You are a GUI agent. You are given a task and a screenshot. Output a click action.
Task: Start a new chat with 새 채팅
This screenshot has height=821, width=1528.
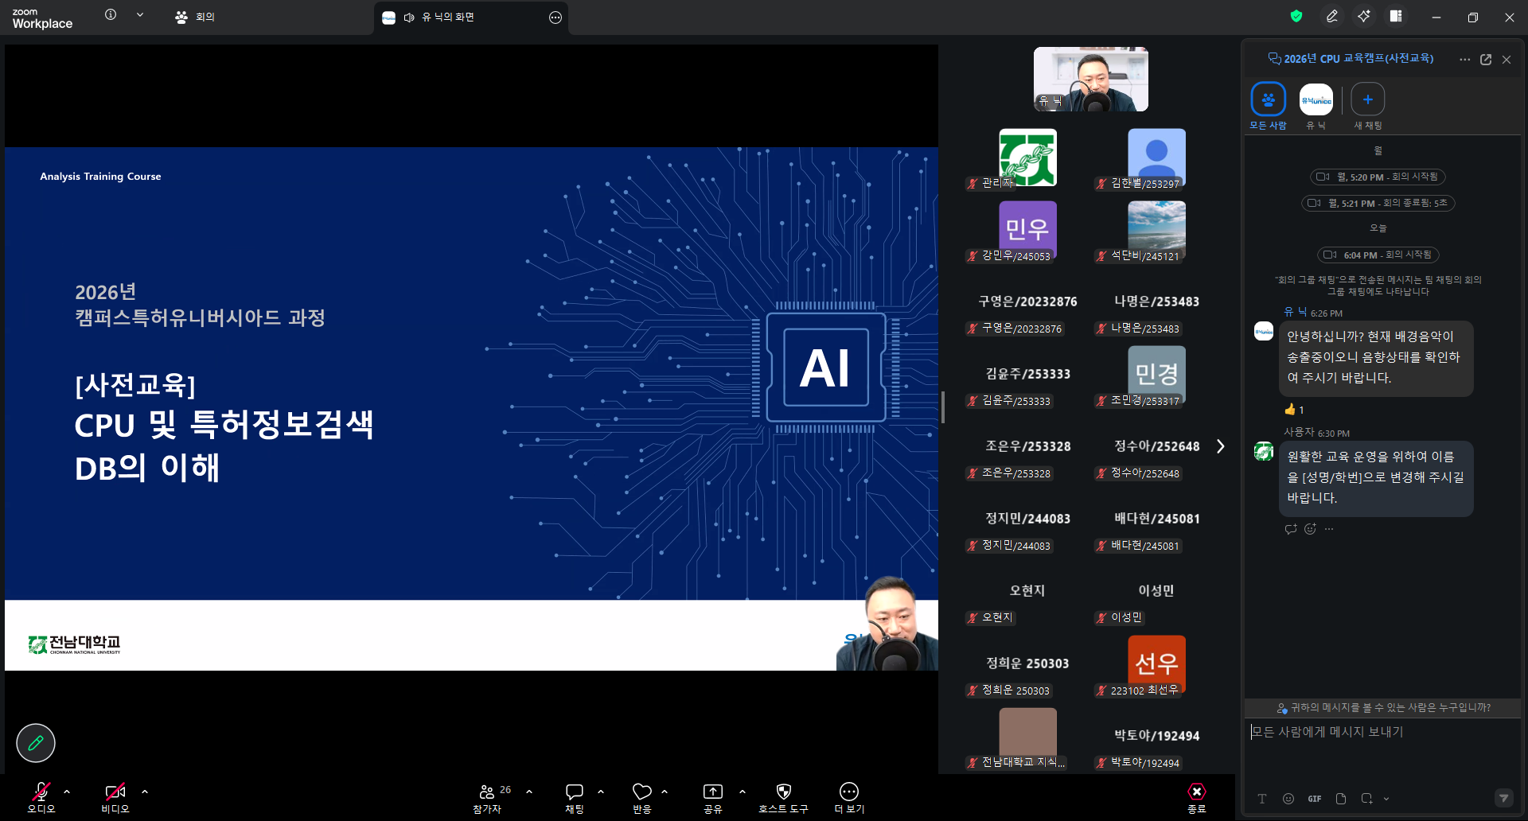click(1368, 107)
